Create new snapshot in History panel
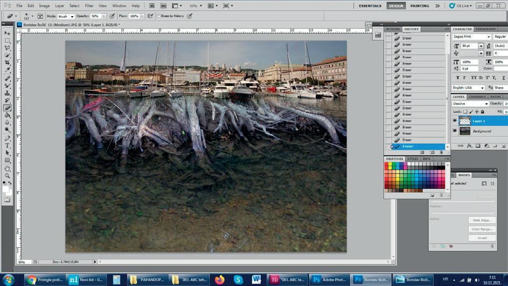Viewport: 508px width, 286px height. tap(432, 153)
